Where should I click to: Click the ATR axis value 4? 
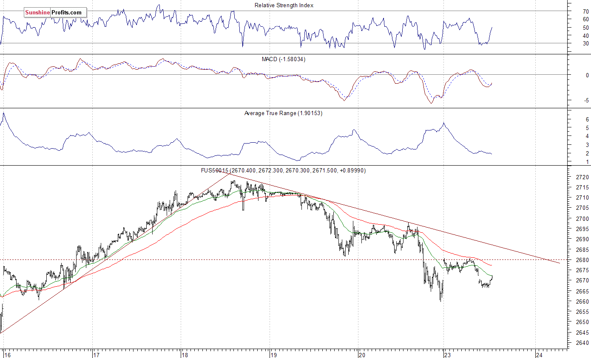(x=587, y=136)
